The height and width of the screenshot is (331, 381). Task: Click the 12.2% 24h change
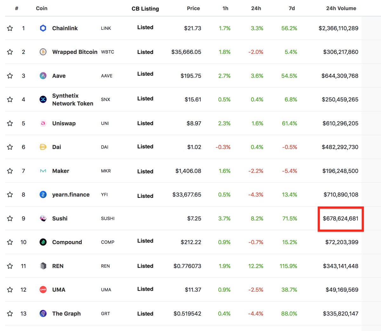256,266
